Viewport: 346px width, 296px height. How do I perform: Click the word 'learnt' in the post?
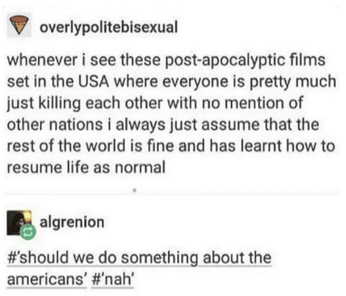(261, 146)
